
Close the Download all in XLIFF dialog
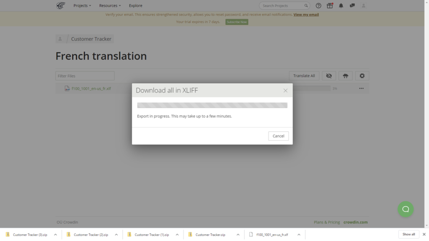coord(285,90)
